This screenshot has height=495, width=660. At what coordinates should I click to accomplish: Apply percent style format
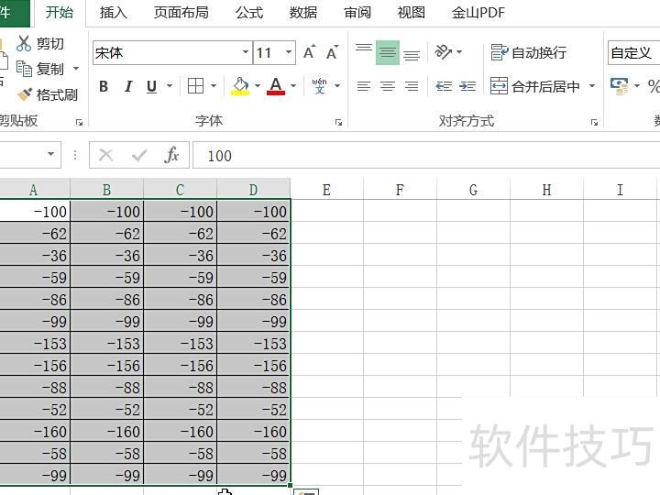(654, 86)
